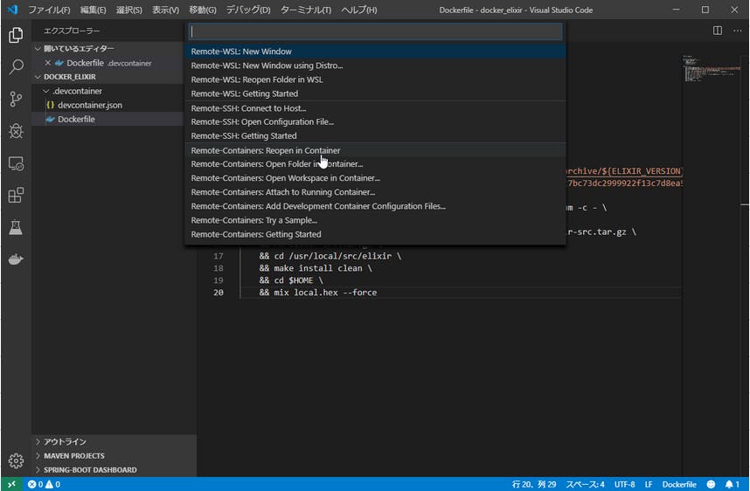Select Remote-WSL: New Window using Distro
750x491 pixels.
[x=376, y=66]
